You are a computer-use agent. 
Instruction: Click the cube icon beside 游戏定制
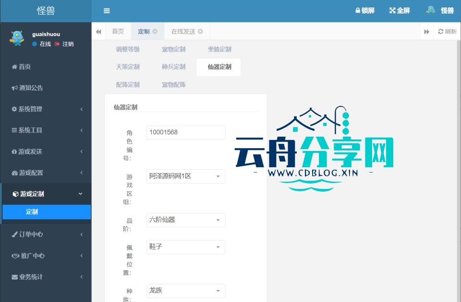(15, 194)
